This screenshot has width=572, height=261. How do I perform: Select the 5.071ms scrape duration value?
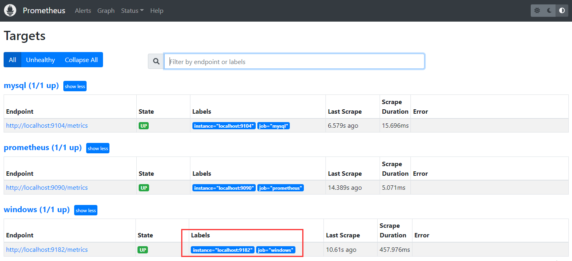pos(394,188)
